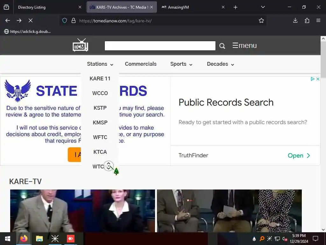
Task: Go back to previous page
Action: point(8,20)
